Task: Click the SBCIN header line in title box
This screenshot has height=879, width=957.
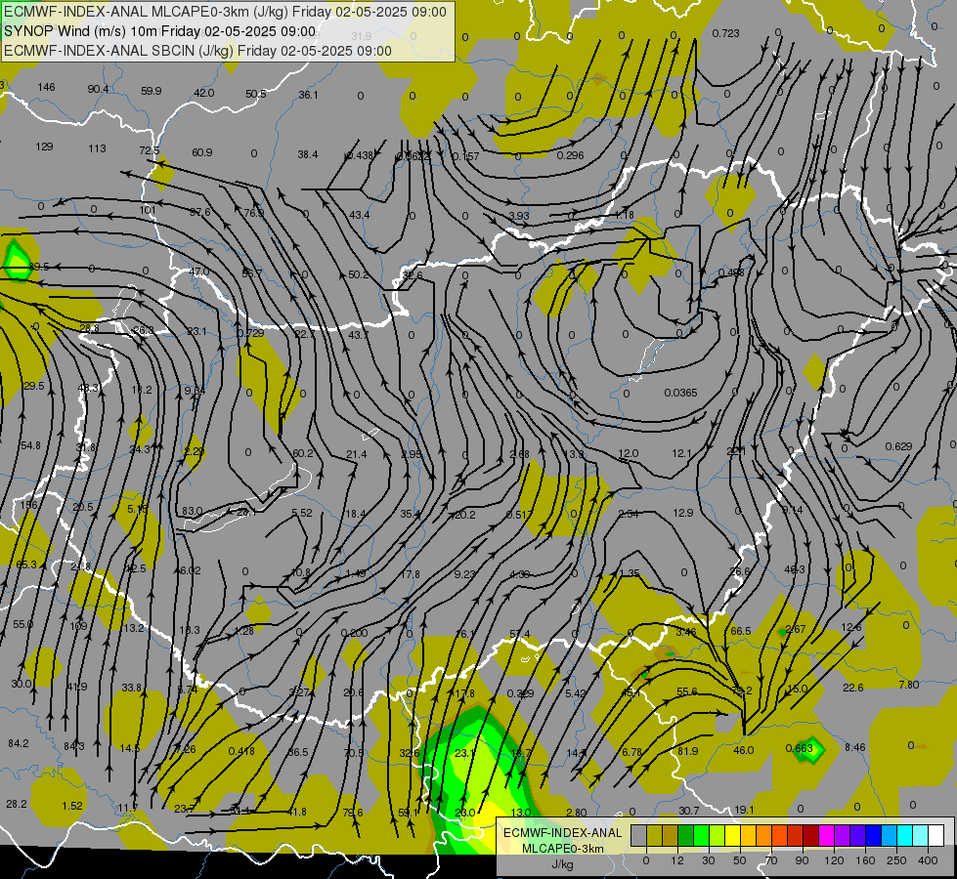Action: pyautogui.click(x=197, y=51)
